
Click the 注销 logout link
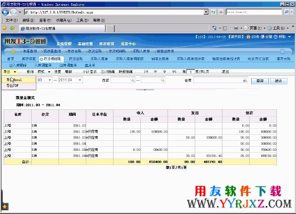point(255,37)
